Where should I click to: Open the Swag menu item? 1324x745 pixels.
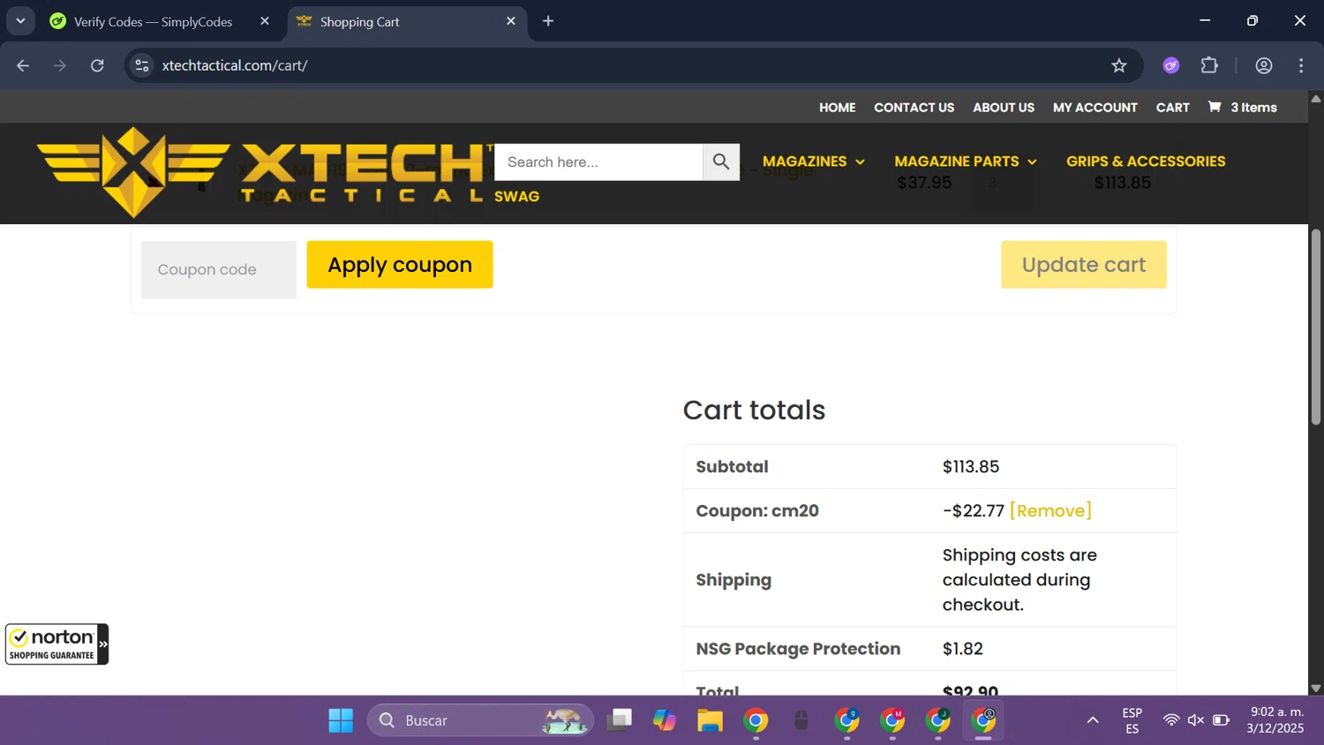click(517, 197)
